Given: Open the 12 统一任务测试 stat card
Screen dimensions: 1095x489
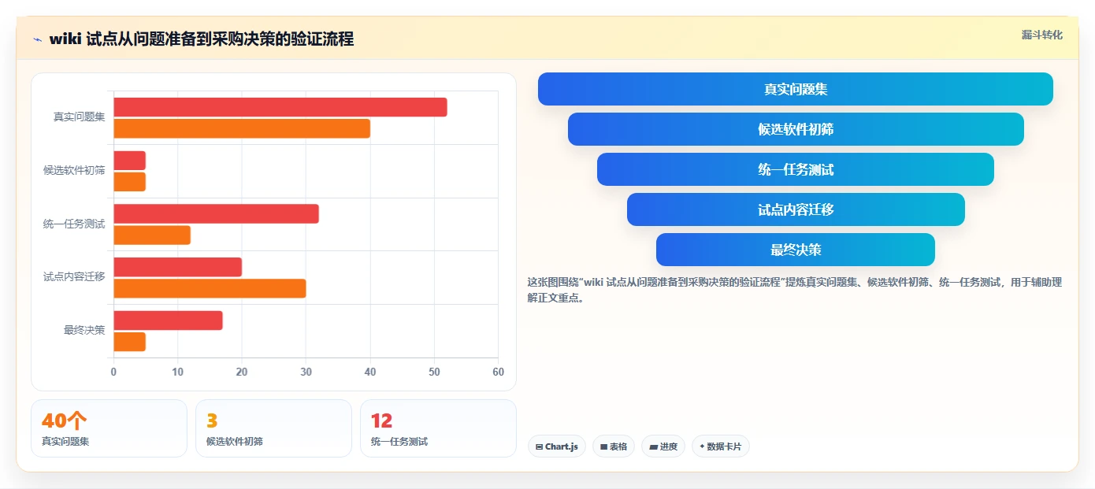Looking at the screenshot, I should (438, 428).
